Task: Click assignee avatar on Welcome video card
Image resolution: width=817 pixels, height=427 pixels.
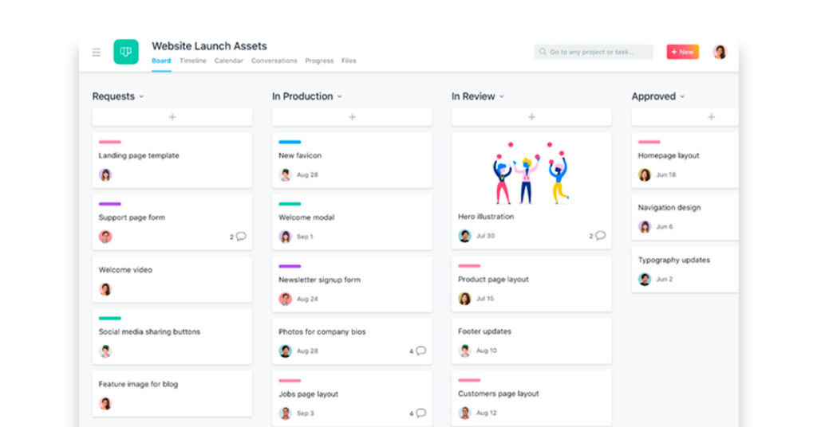Action: 105,289
